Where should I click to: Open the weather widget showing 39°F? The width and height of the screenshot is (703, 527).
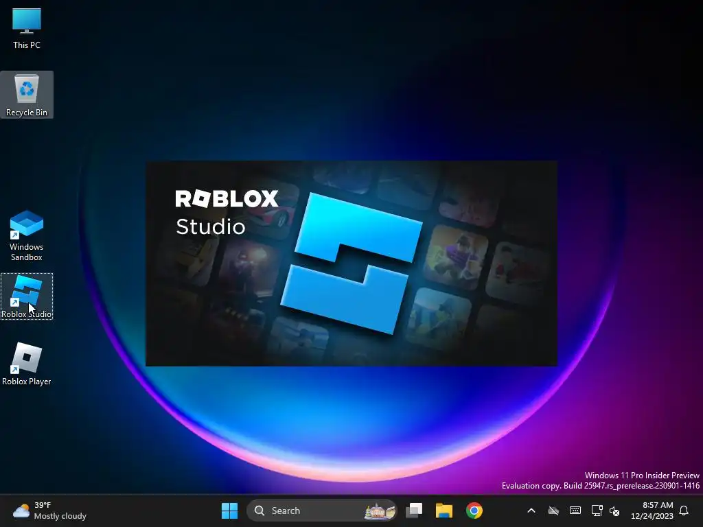pos(49,511)
